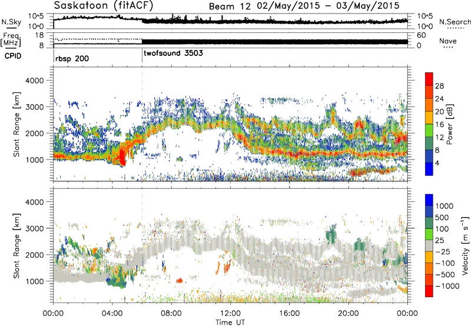Click the '18' tick on the frequency axis
This screenshot has height=326, width=471.
(39, 35)
